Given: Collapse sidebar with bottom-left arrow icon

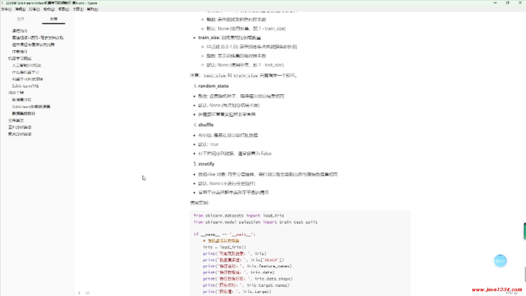Looking at the screenshot, I should pos(79,293).
